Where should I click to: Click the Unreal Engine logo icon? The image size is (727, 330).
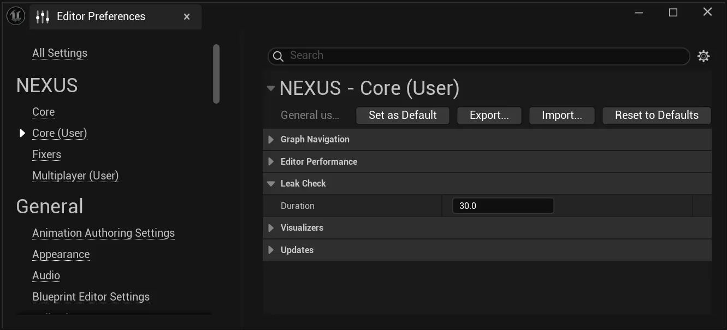point(15,15)
